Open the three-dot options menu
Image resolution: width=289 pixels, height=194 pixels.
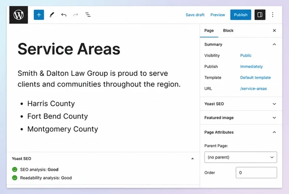(273, 15)
